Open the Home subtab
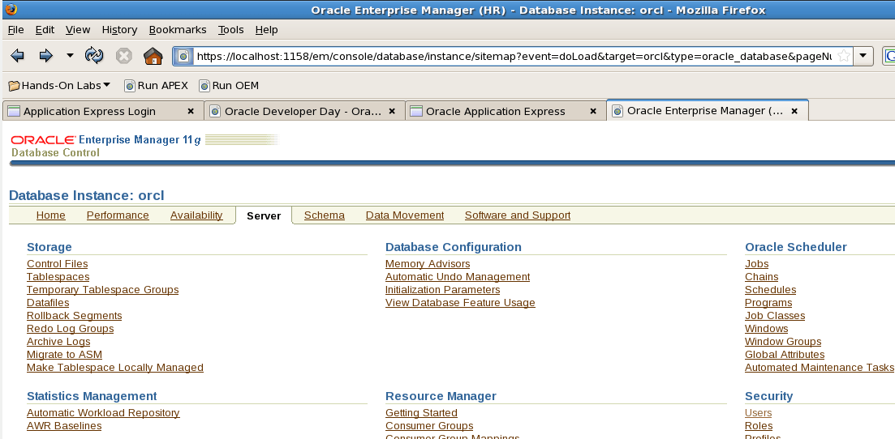This screenshot has height=439, width=895. (x=51, y=215)
